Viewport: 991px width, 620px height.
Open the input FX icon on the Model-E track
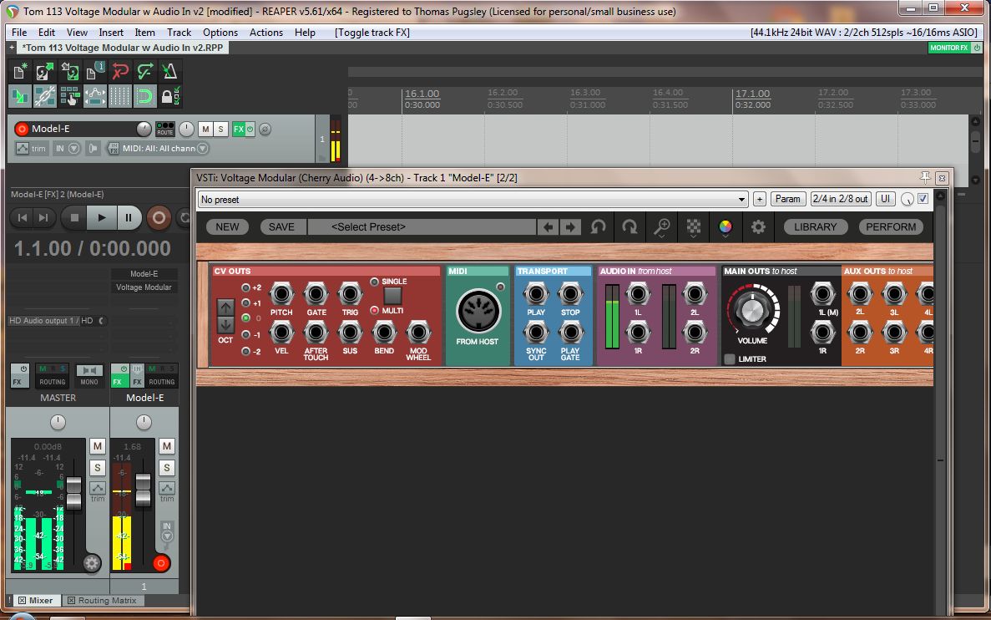pyautogui.click(x=114, y=149)
